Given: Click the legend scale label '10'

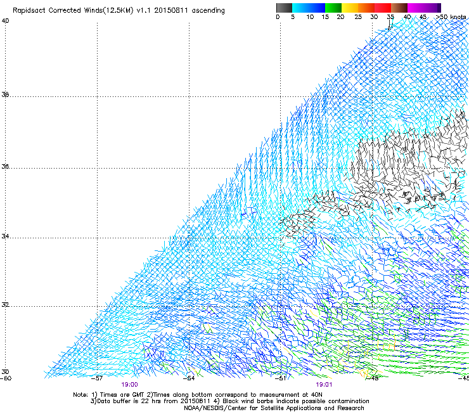Looking at the screenshot, I should [x=310, y=17].
